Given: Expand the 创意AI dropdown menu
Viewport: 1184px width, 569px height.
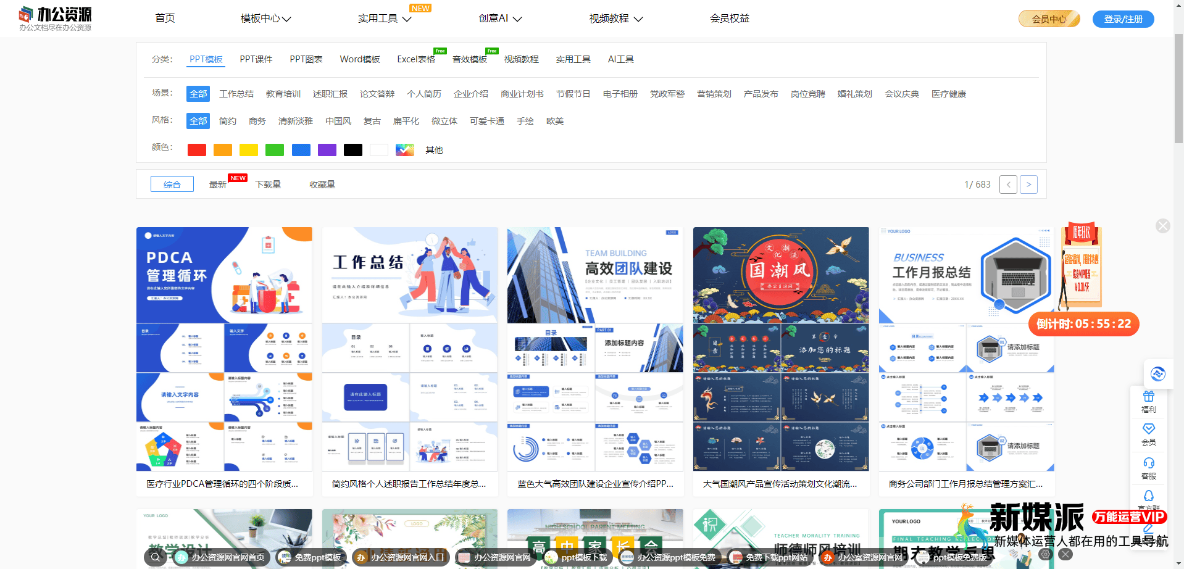Looking at the screenshot, I should tap(499, 18).
